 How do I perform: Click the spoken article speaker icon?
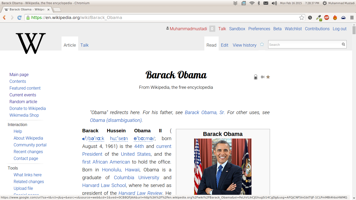click(x=263, y=77)
